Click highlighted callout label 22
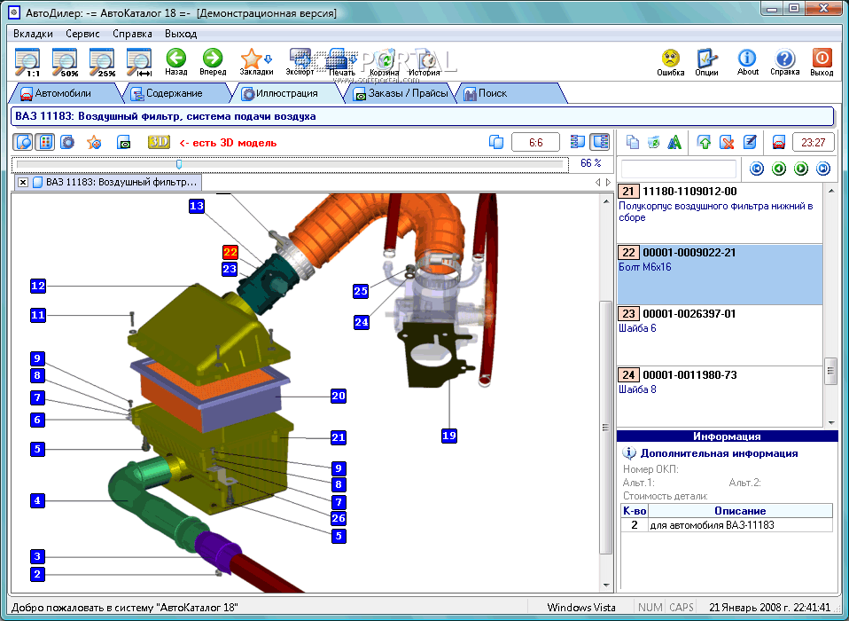The height and width of the screenshot is (621, 849). (230, 252)
